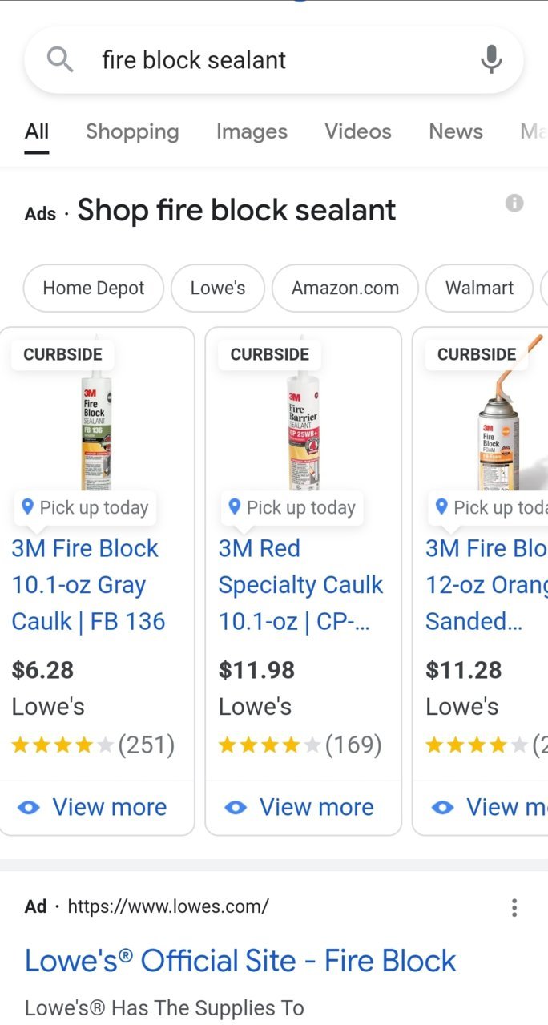Open the Videos tab
548x1025 pixels.
click(x=358, y=131)
